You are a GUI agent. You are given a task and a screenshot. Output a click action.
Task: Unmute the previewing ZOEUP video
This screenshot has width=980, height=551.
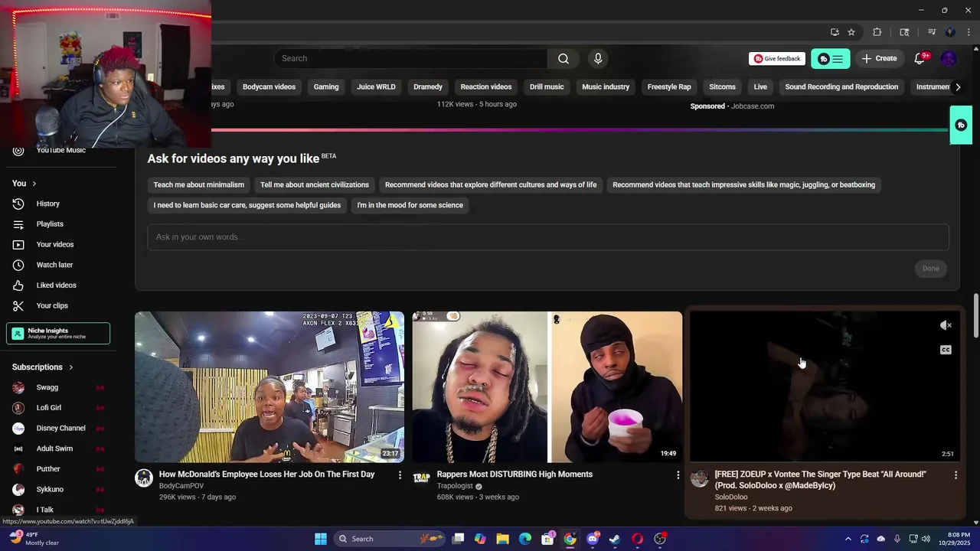tap(946, 325)
